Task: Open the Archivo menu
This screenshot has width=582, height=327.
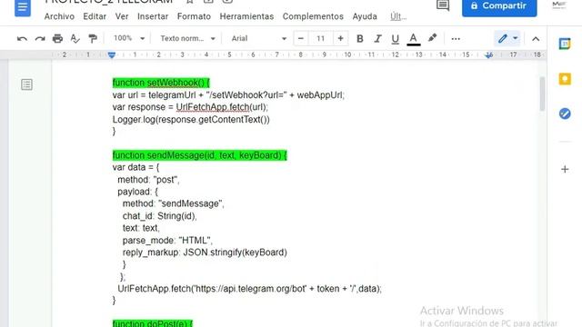Action: [x=59, y=16]
